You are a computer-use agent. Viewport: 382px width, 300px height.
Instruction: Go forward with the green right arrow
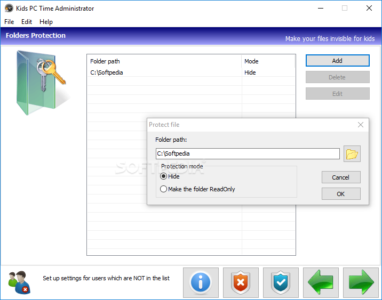[x=361, y=282]
